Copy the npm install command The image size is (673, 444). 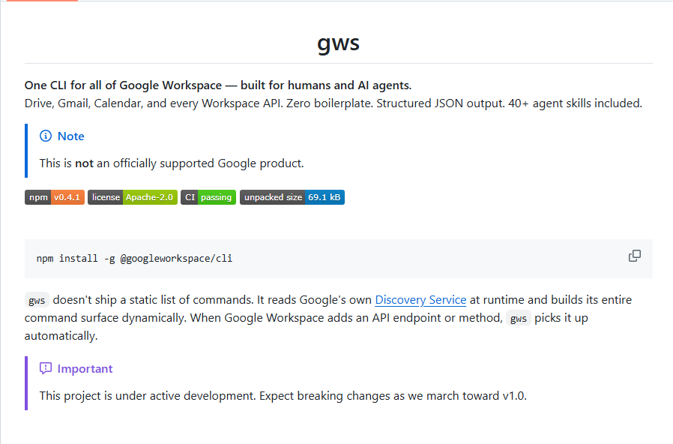(x=634, y=256)
